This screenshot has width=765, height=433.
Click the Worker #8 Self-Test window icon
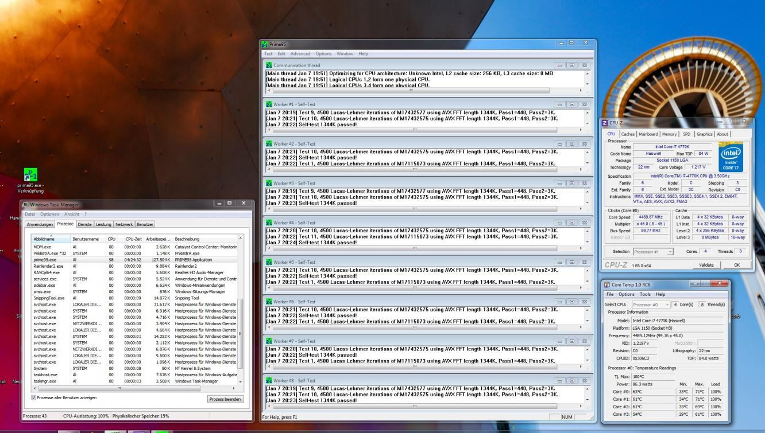(x=269, y=381)
